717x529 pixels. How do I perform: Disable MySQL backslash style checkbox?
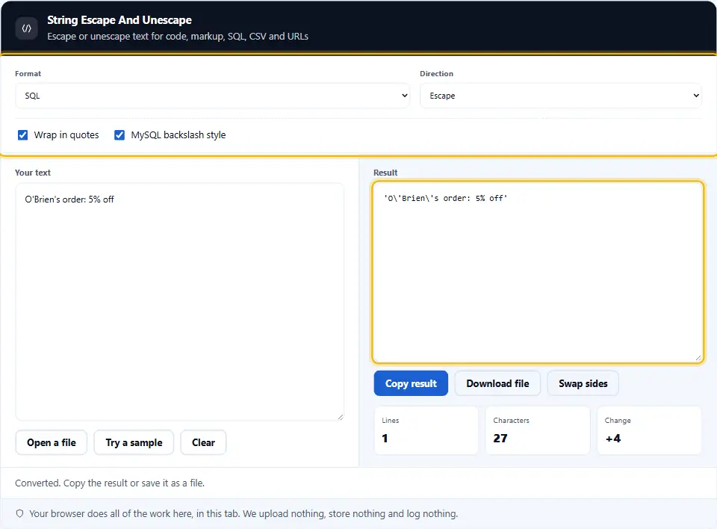click(119, 135)
